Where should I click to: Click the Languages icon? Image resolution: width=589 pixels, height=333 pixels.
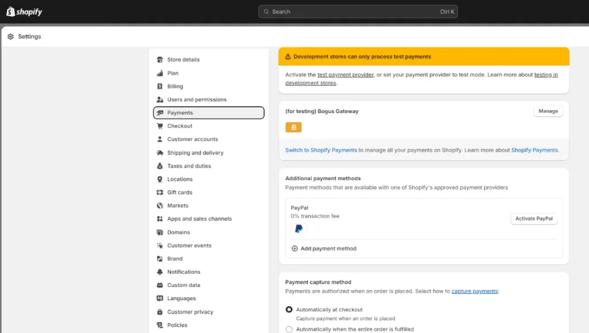[x=160, y=298]
